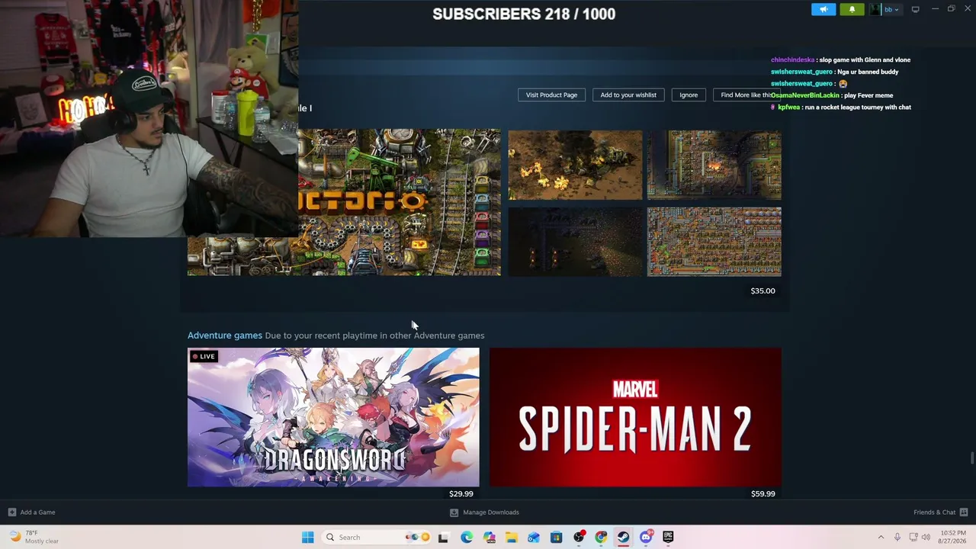
Task: Click kpfwea's rocket league tourney message
Action: coord(841,108)
